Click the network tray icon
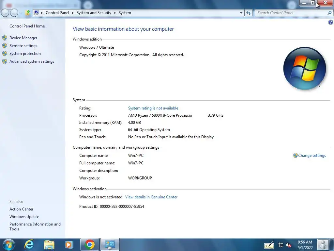Viewport: 334px width, 251px height. coord(281,245)
